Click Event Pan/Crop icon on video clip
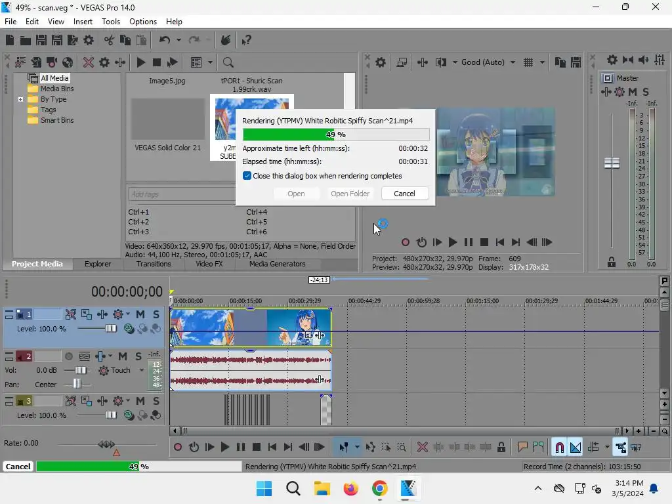Screen dimensions: 672x504 (308, 335)
